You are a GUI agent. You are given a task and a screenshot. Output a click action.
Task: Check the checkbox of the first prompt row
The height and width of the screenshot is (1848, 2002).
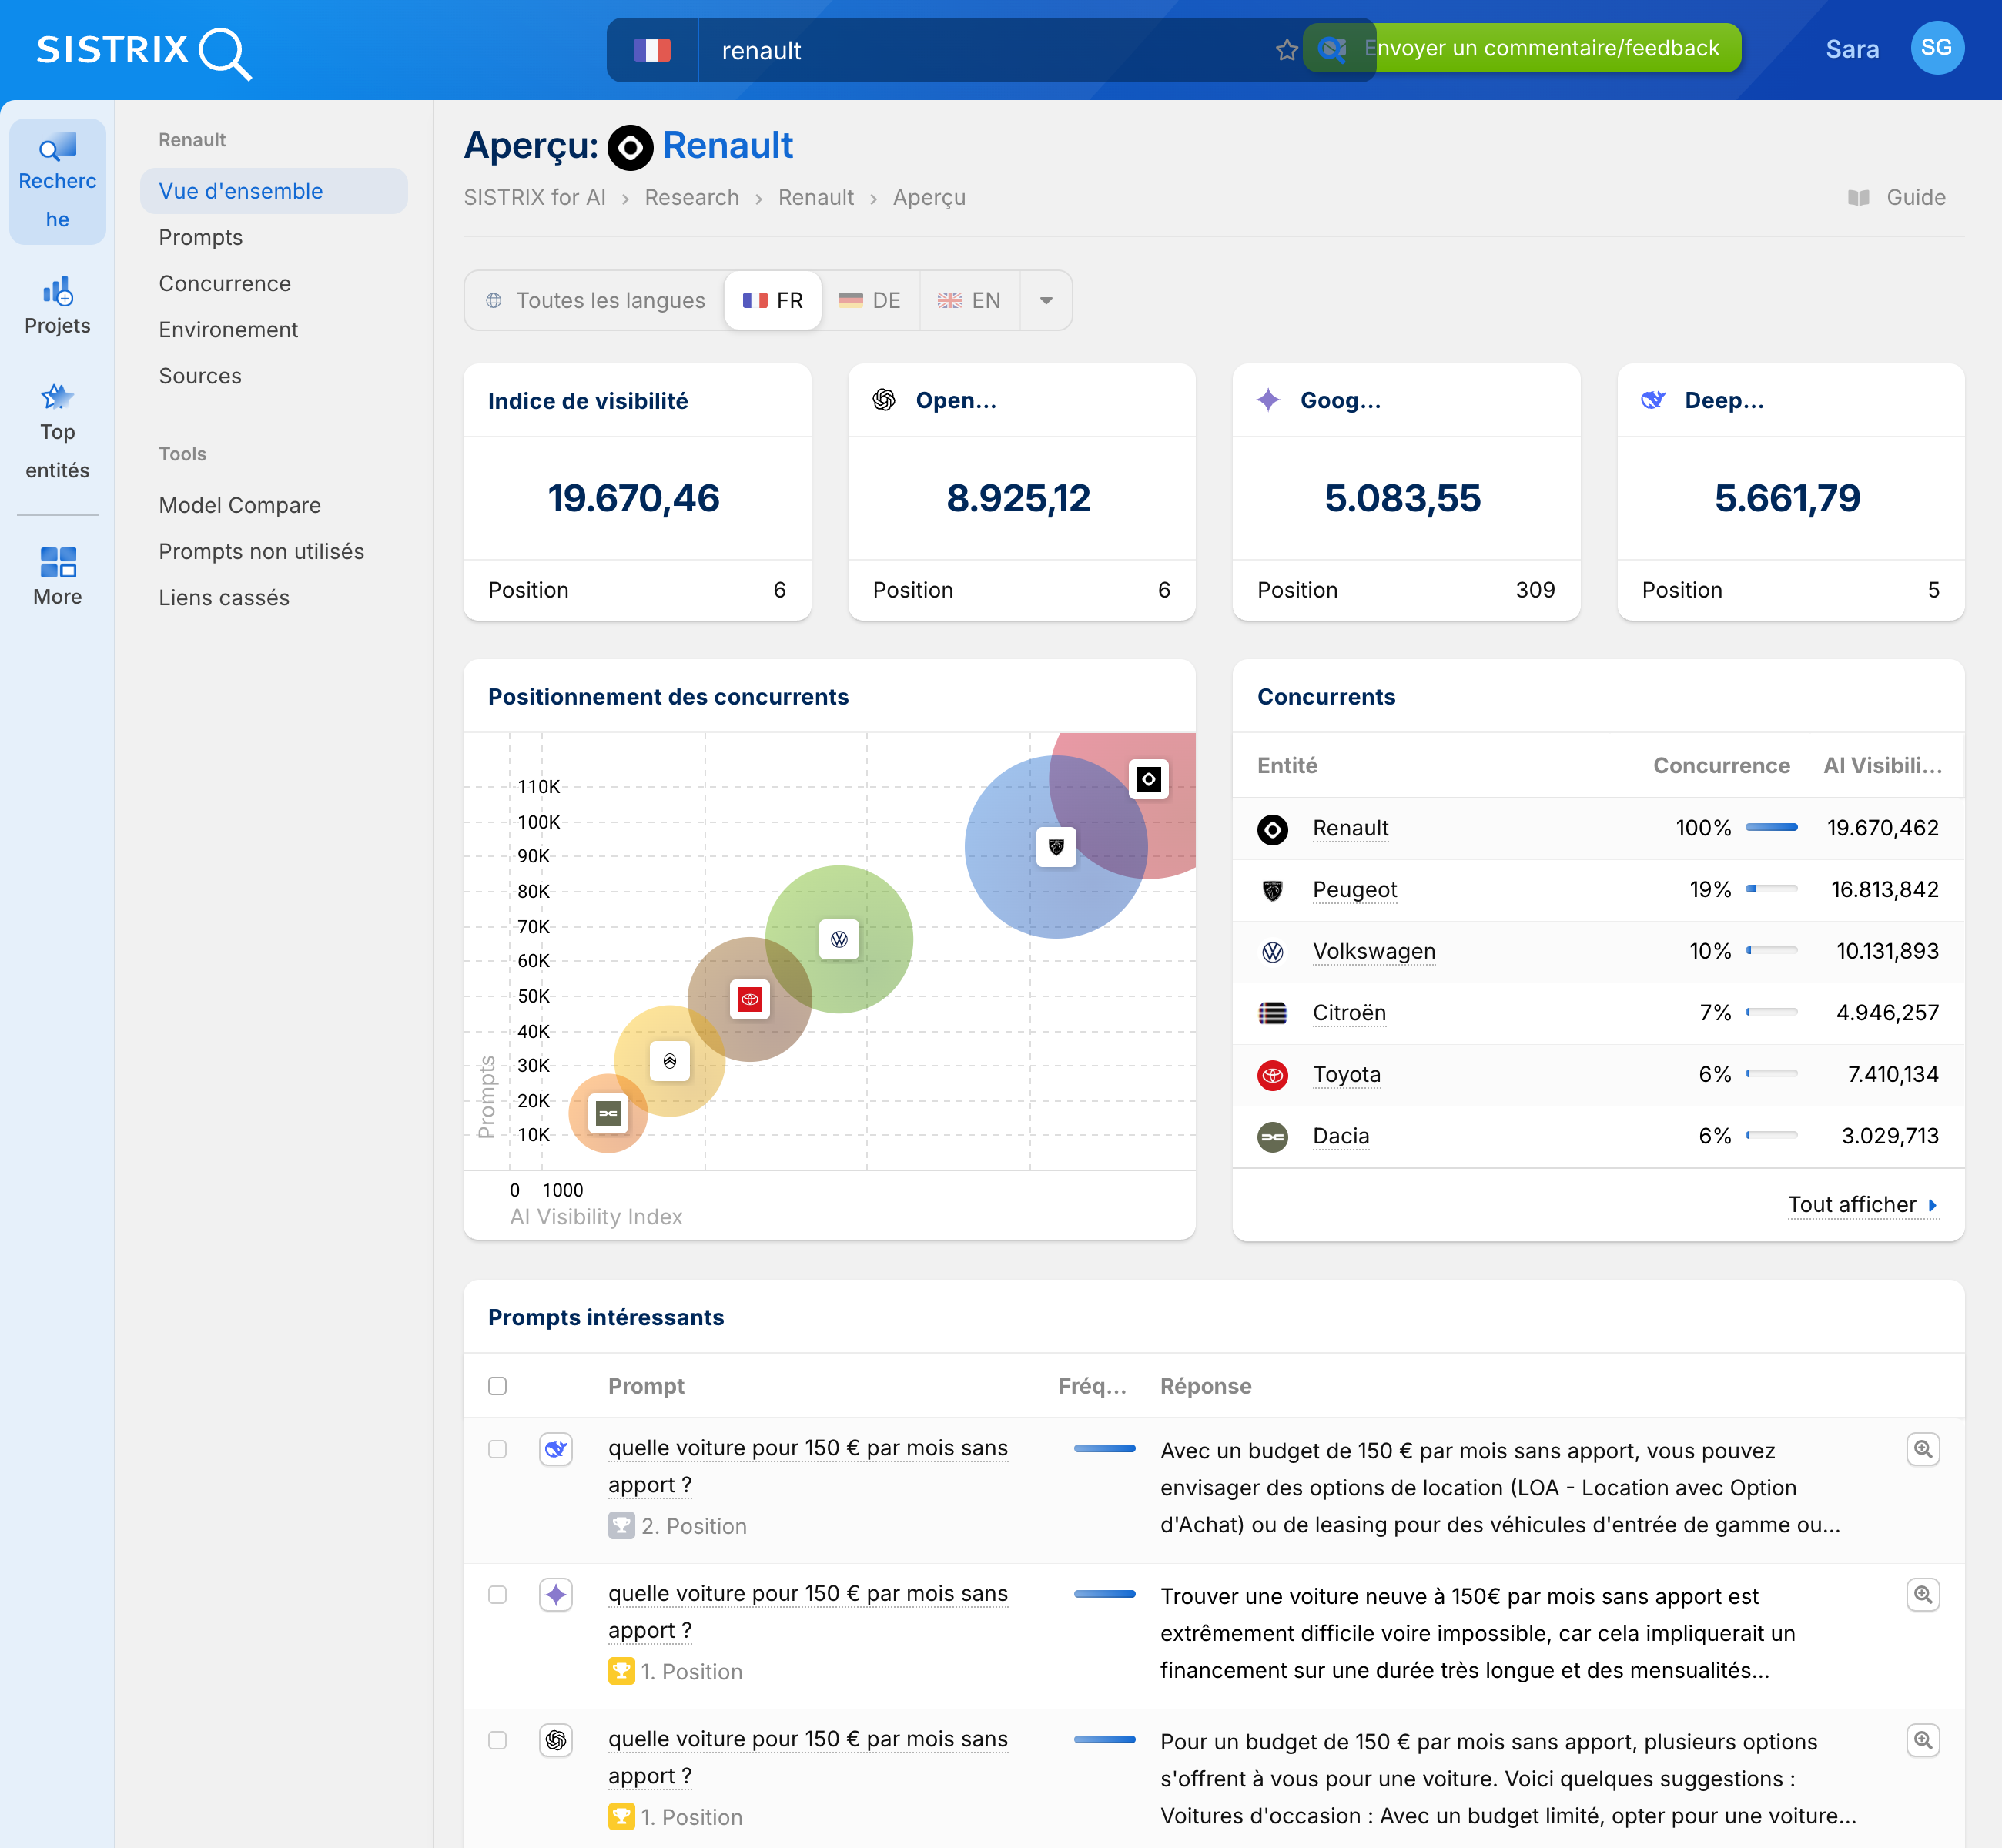pos(497,1448)
